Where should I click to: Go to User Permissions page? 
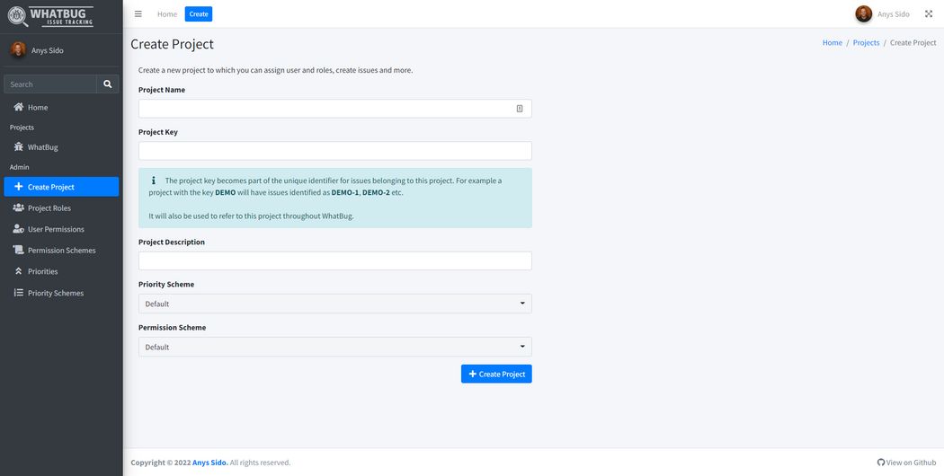[x=56, y=229]
